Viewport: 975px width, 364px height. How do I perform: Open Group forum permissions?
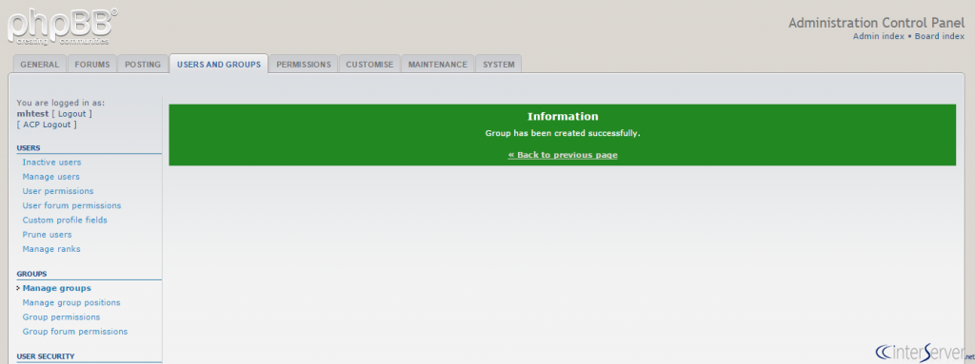[75, 331]
